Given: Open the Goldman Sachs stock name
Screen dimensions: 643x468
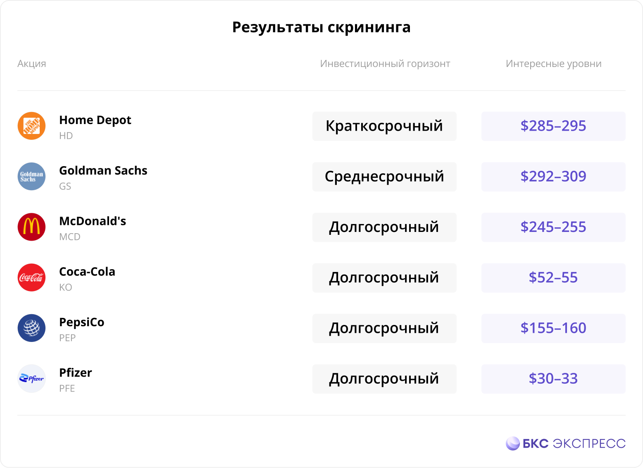Looking at the screenshot, I should pos(103,170).
